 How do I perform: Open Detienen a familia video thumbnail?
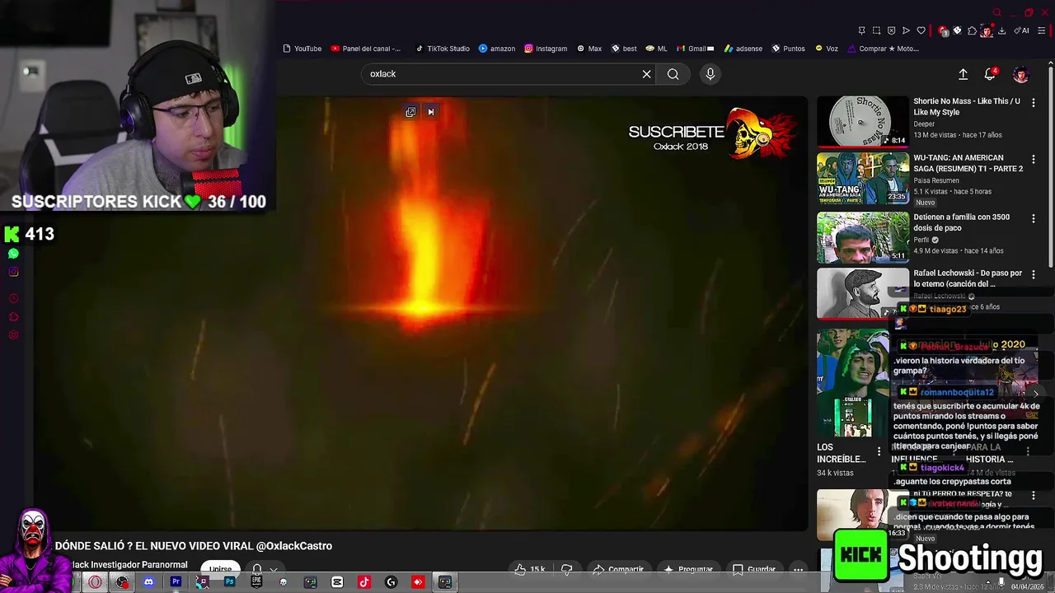[x=863, y=237]
